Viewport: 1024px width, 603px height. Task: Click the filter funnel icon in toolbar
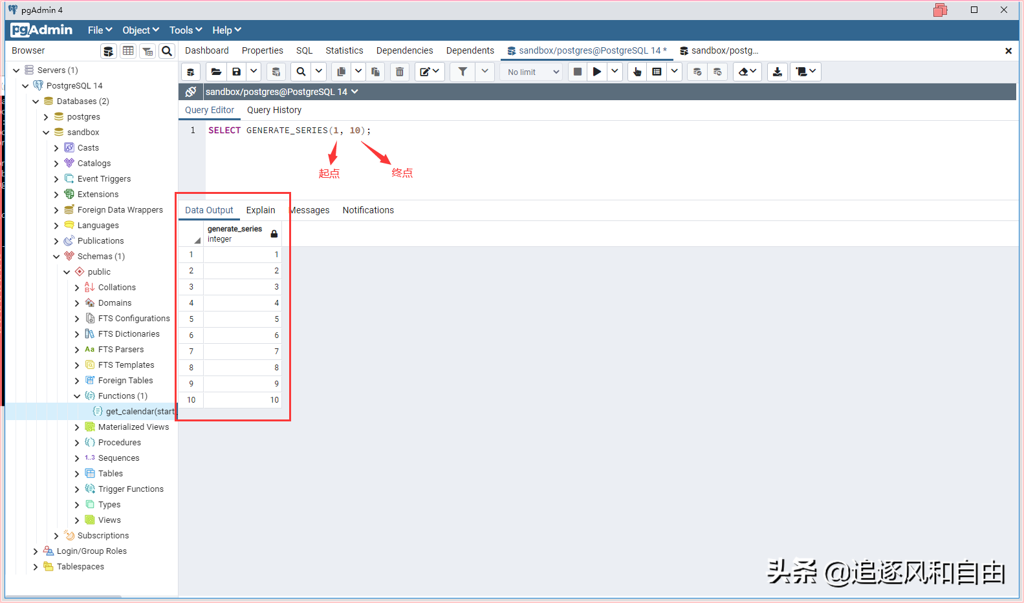click(463, 72)
